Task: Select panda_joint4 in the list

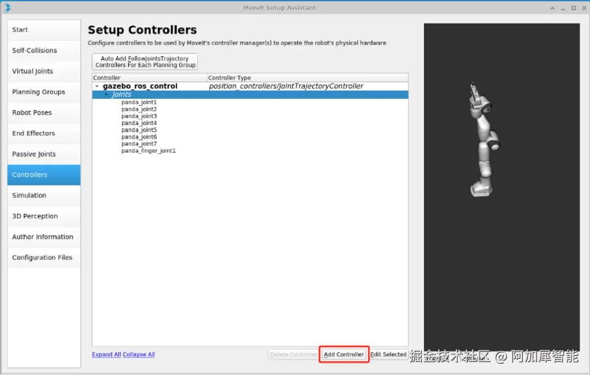Action: pos(139,123)
